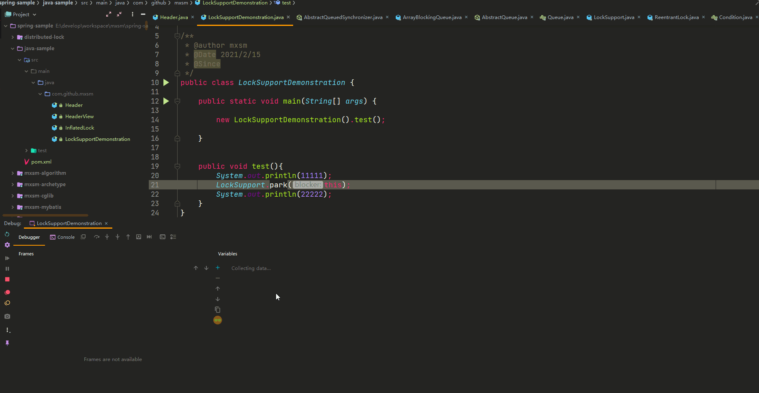The width and height of the screenshot is (759, 393).
Task: Run class LockSupportDemonstration gutter icon
Action: 166,83
